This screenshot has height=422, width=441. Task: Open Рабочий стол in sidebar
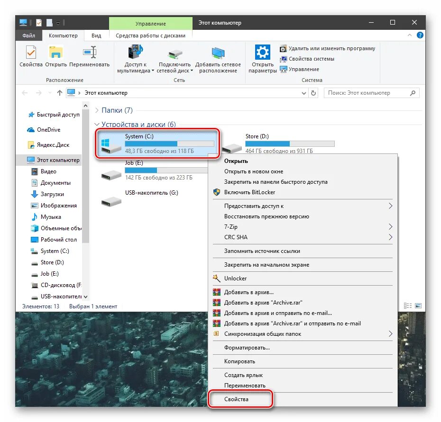coord(54,240)
